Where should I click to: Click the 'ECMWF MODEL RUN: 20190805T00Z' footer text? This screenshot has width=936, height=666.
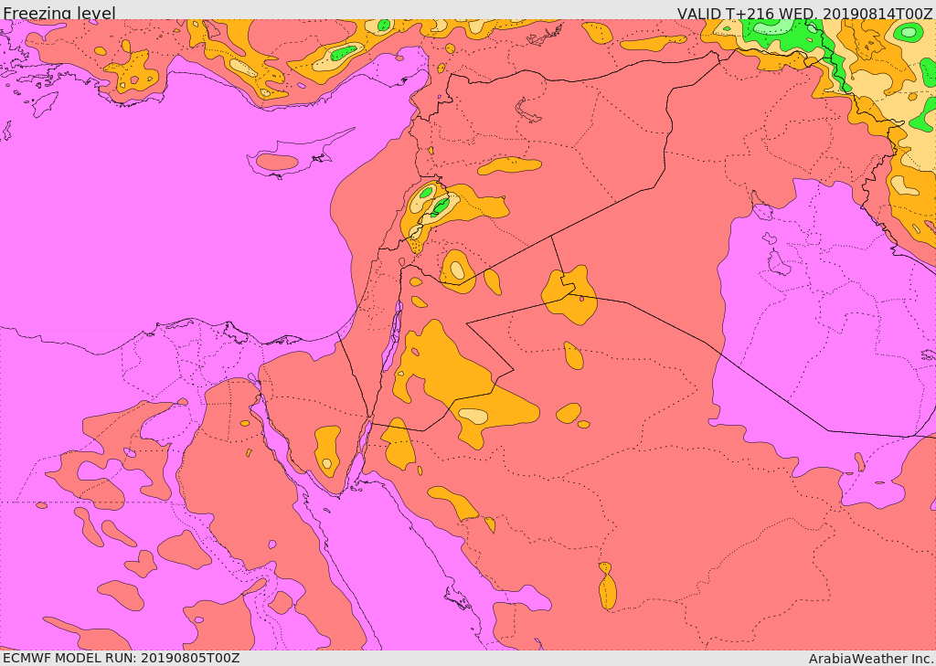point(122,658)
